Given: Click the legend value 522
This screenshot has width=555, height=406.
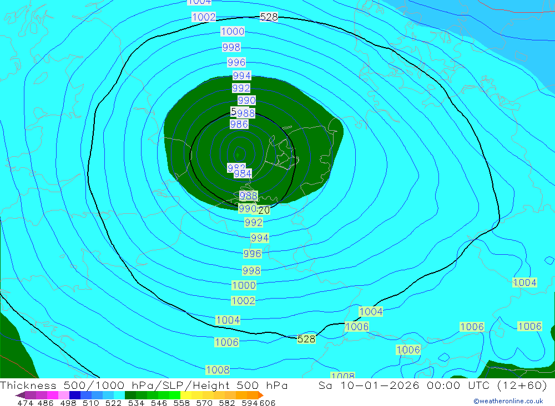Looking at the screenshot, I should click(113, 403).
